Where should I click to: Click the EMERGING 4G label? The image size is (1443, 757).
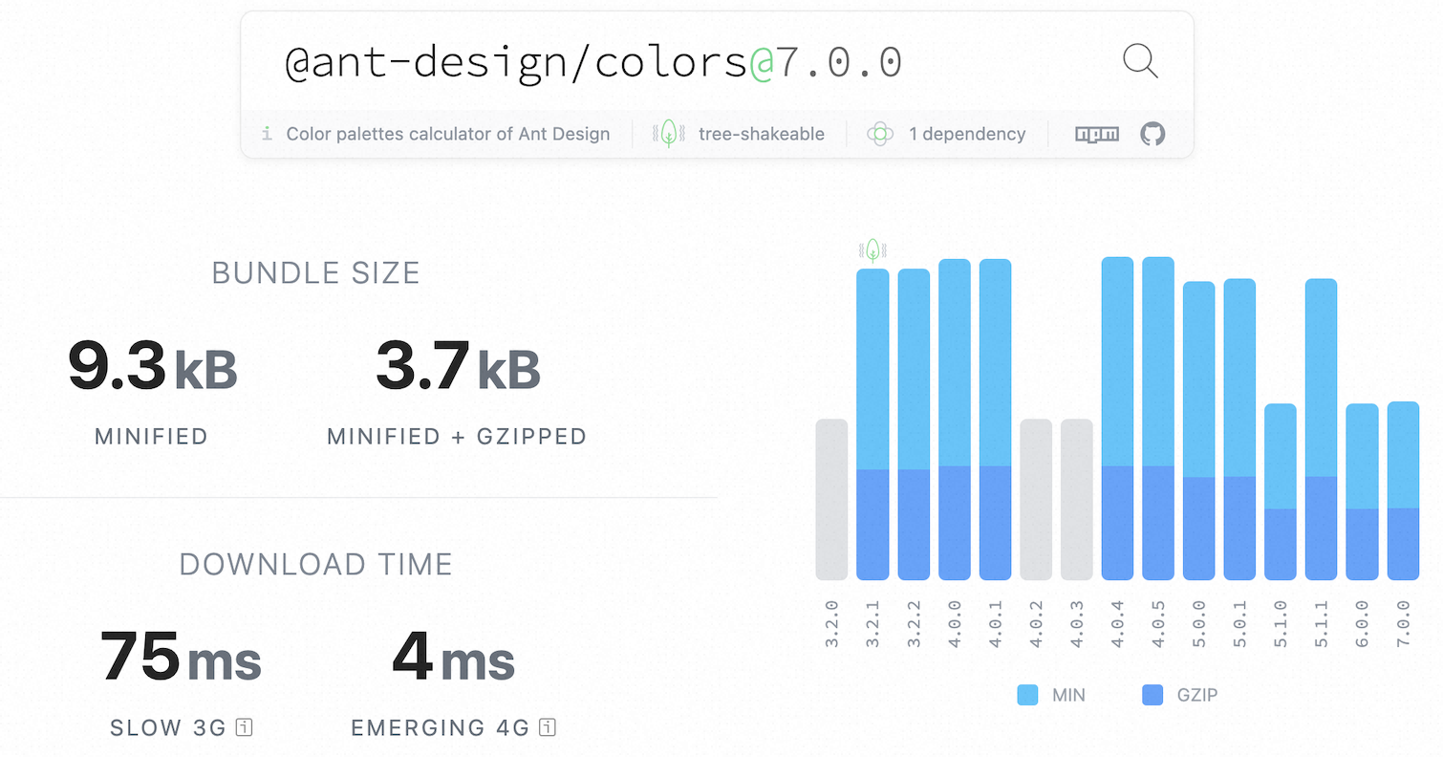coord(440,728)
